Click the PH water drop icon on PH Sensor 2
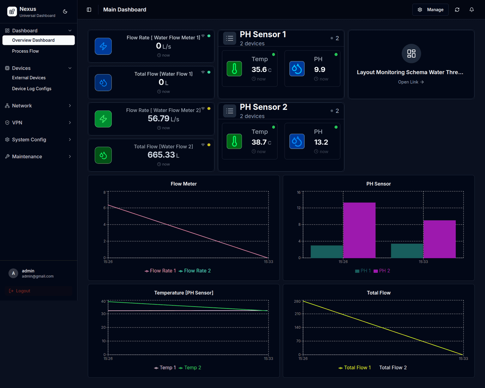 tap(296, 141)
